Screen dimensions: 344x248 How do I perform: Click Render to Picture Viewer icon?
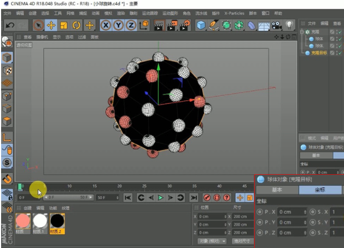coord(172,25)
